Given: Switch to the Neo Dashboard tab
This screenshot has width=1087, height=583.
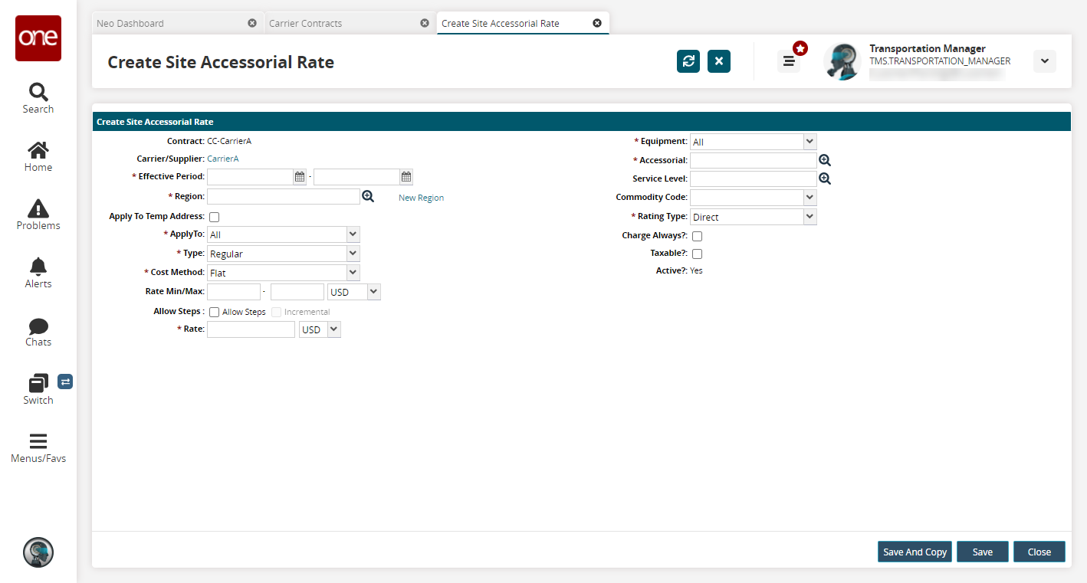Looking at the screenshot, I should [130, 24].
